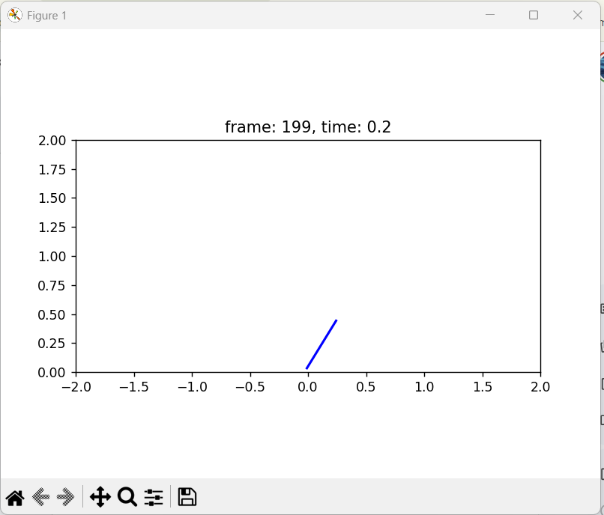
Task: Click the x-axis tick label −2.0
Action: click(x=76, y=387)
